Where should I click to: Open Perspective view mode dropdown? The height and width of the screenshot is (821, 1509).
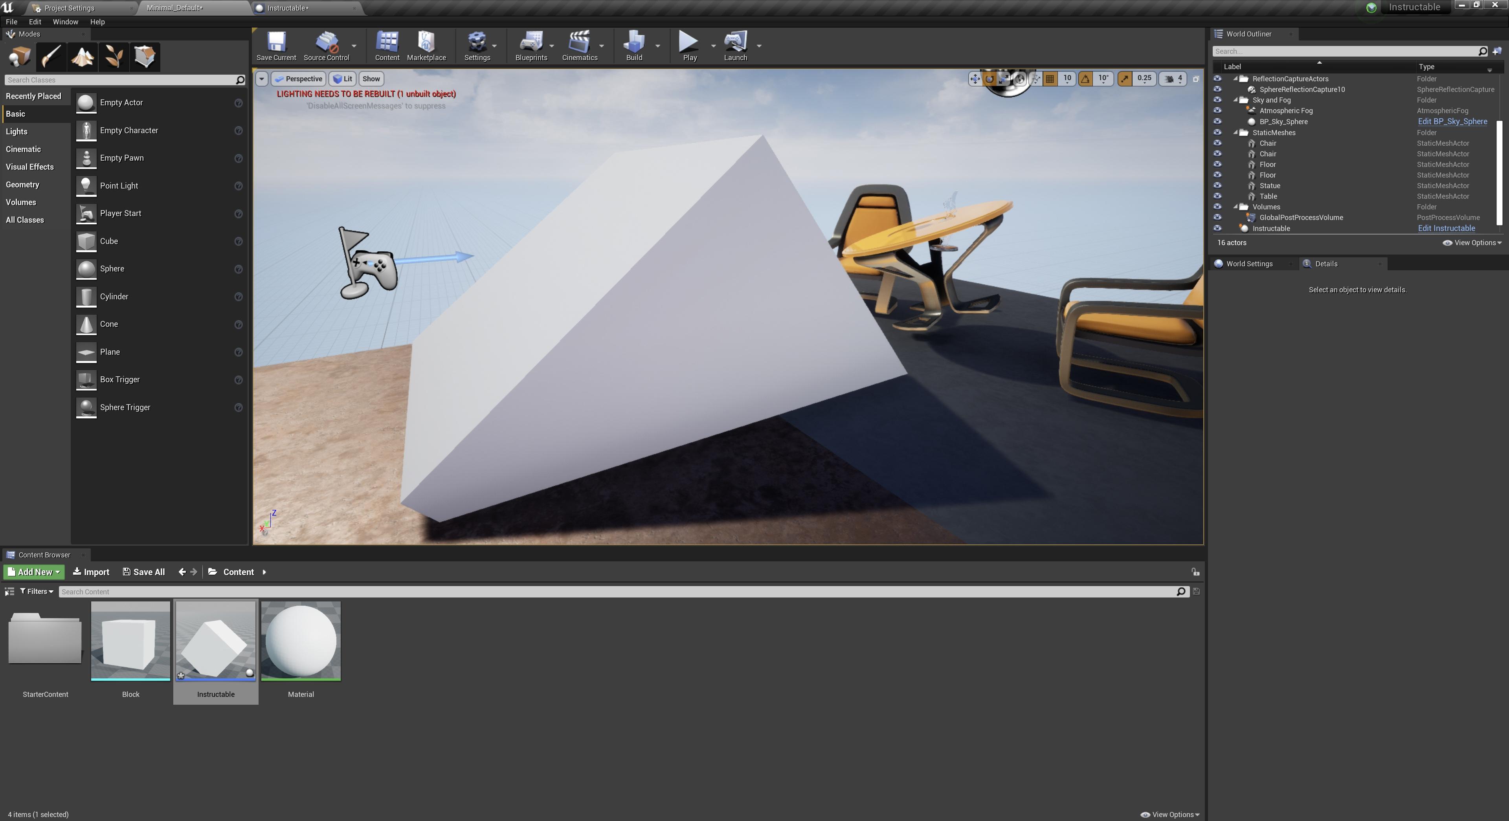coord(299,79)
